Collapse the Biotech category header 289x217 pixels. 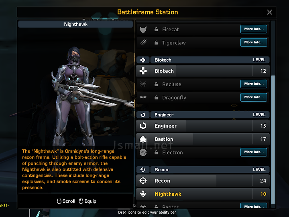pos(210,60)
